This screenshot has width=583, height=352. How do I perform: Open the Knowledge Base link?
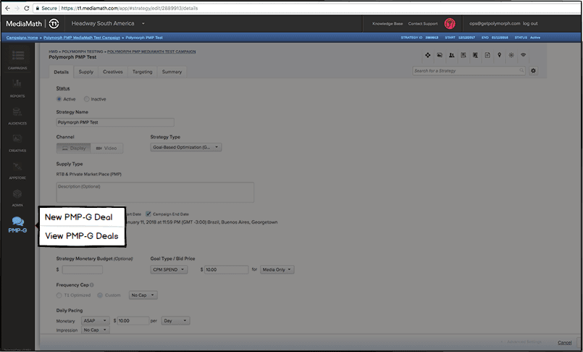[x=387, y=23]
